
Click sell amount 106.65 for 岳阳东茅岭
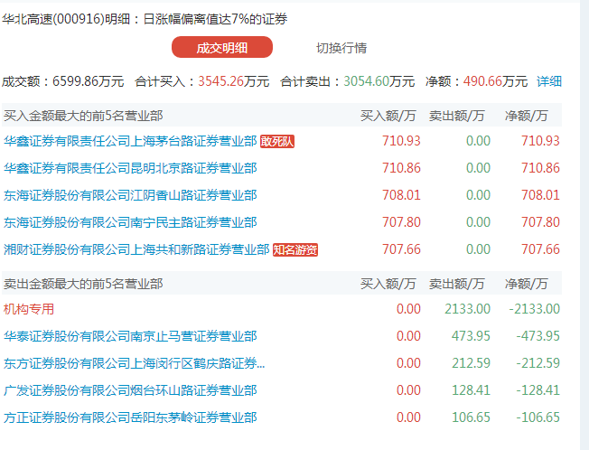[471, 417]
